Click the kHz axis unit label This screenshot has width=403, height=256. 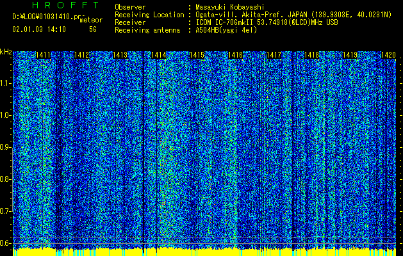[6, 52]
